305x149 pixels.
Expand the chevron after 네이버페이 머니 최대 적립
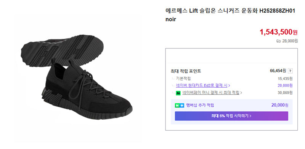click(x=241, y=93)
